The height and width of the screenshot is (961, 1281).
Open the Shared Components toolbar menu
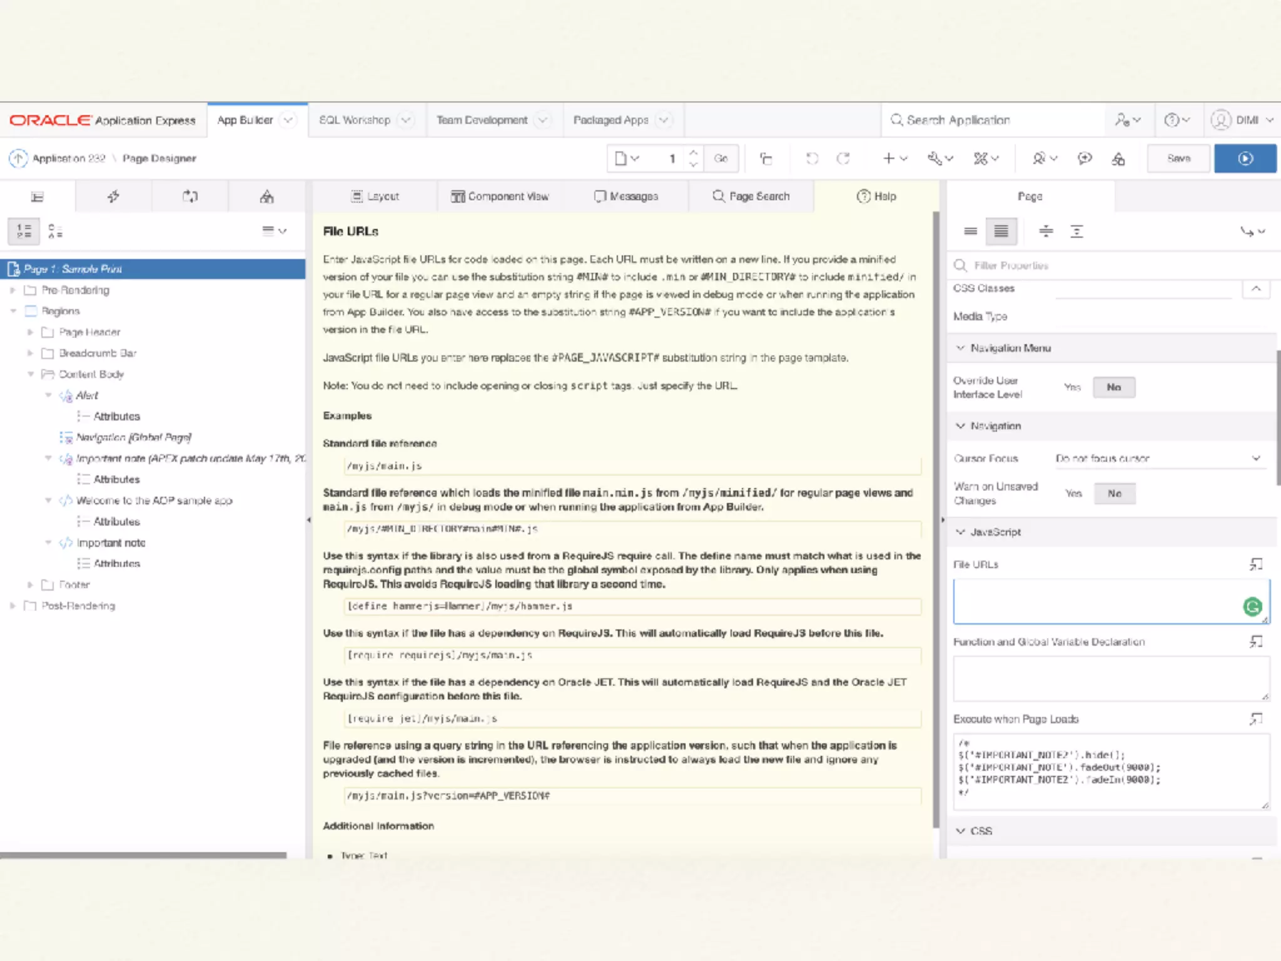coord(986,159)
